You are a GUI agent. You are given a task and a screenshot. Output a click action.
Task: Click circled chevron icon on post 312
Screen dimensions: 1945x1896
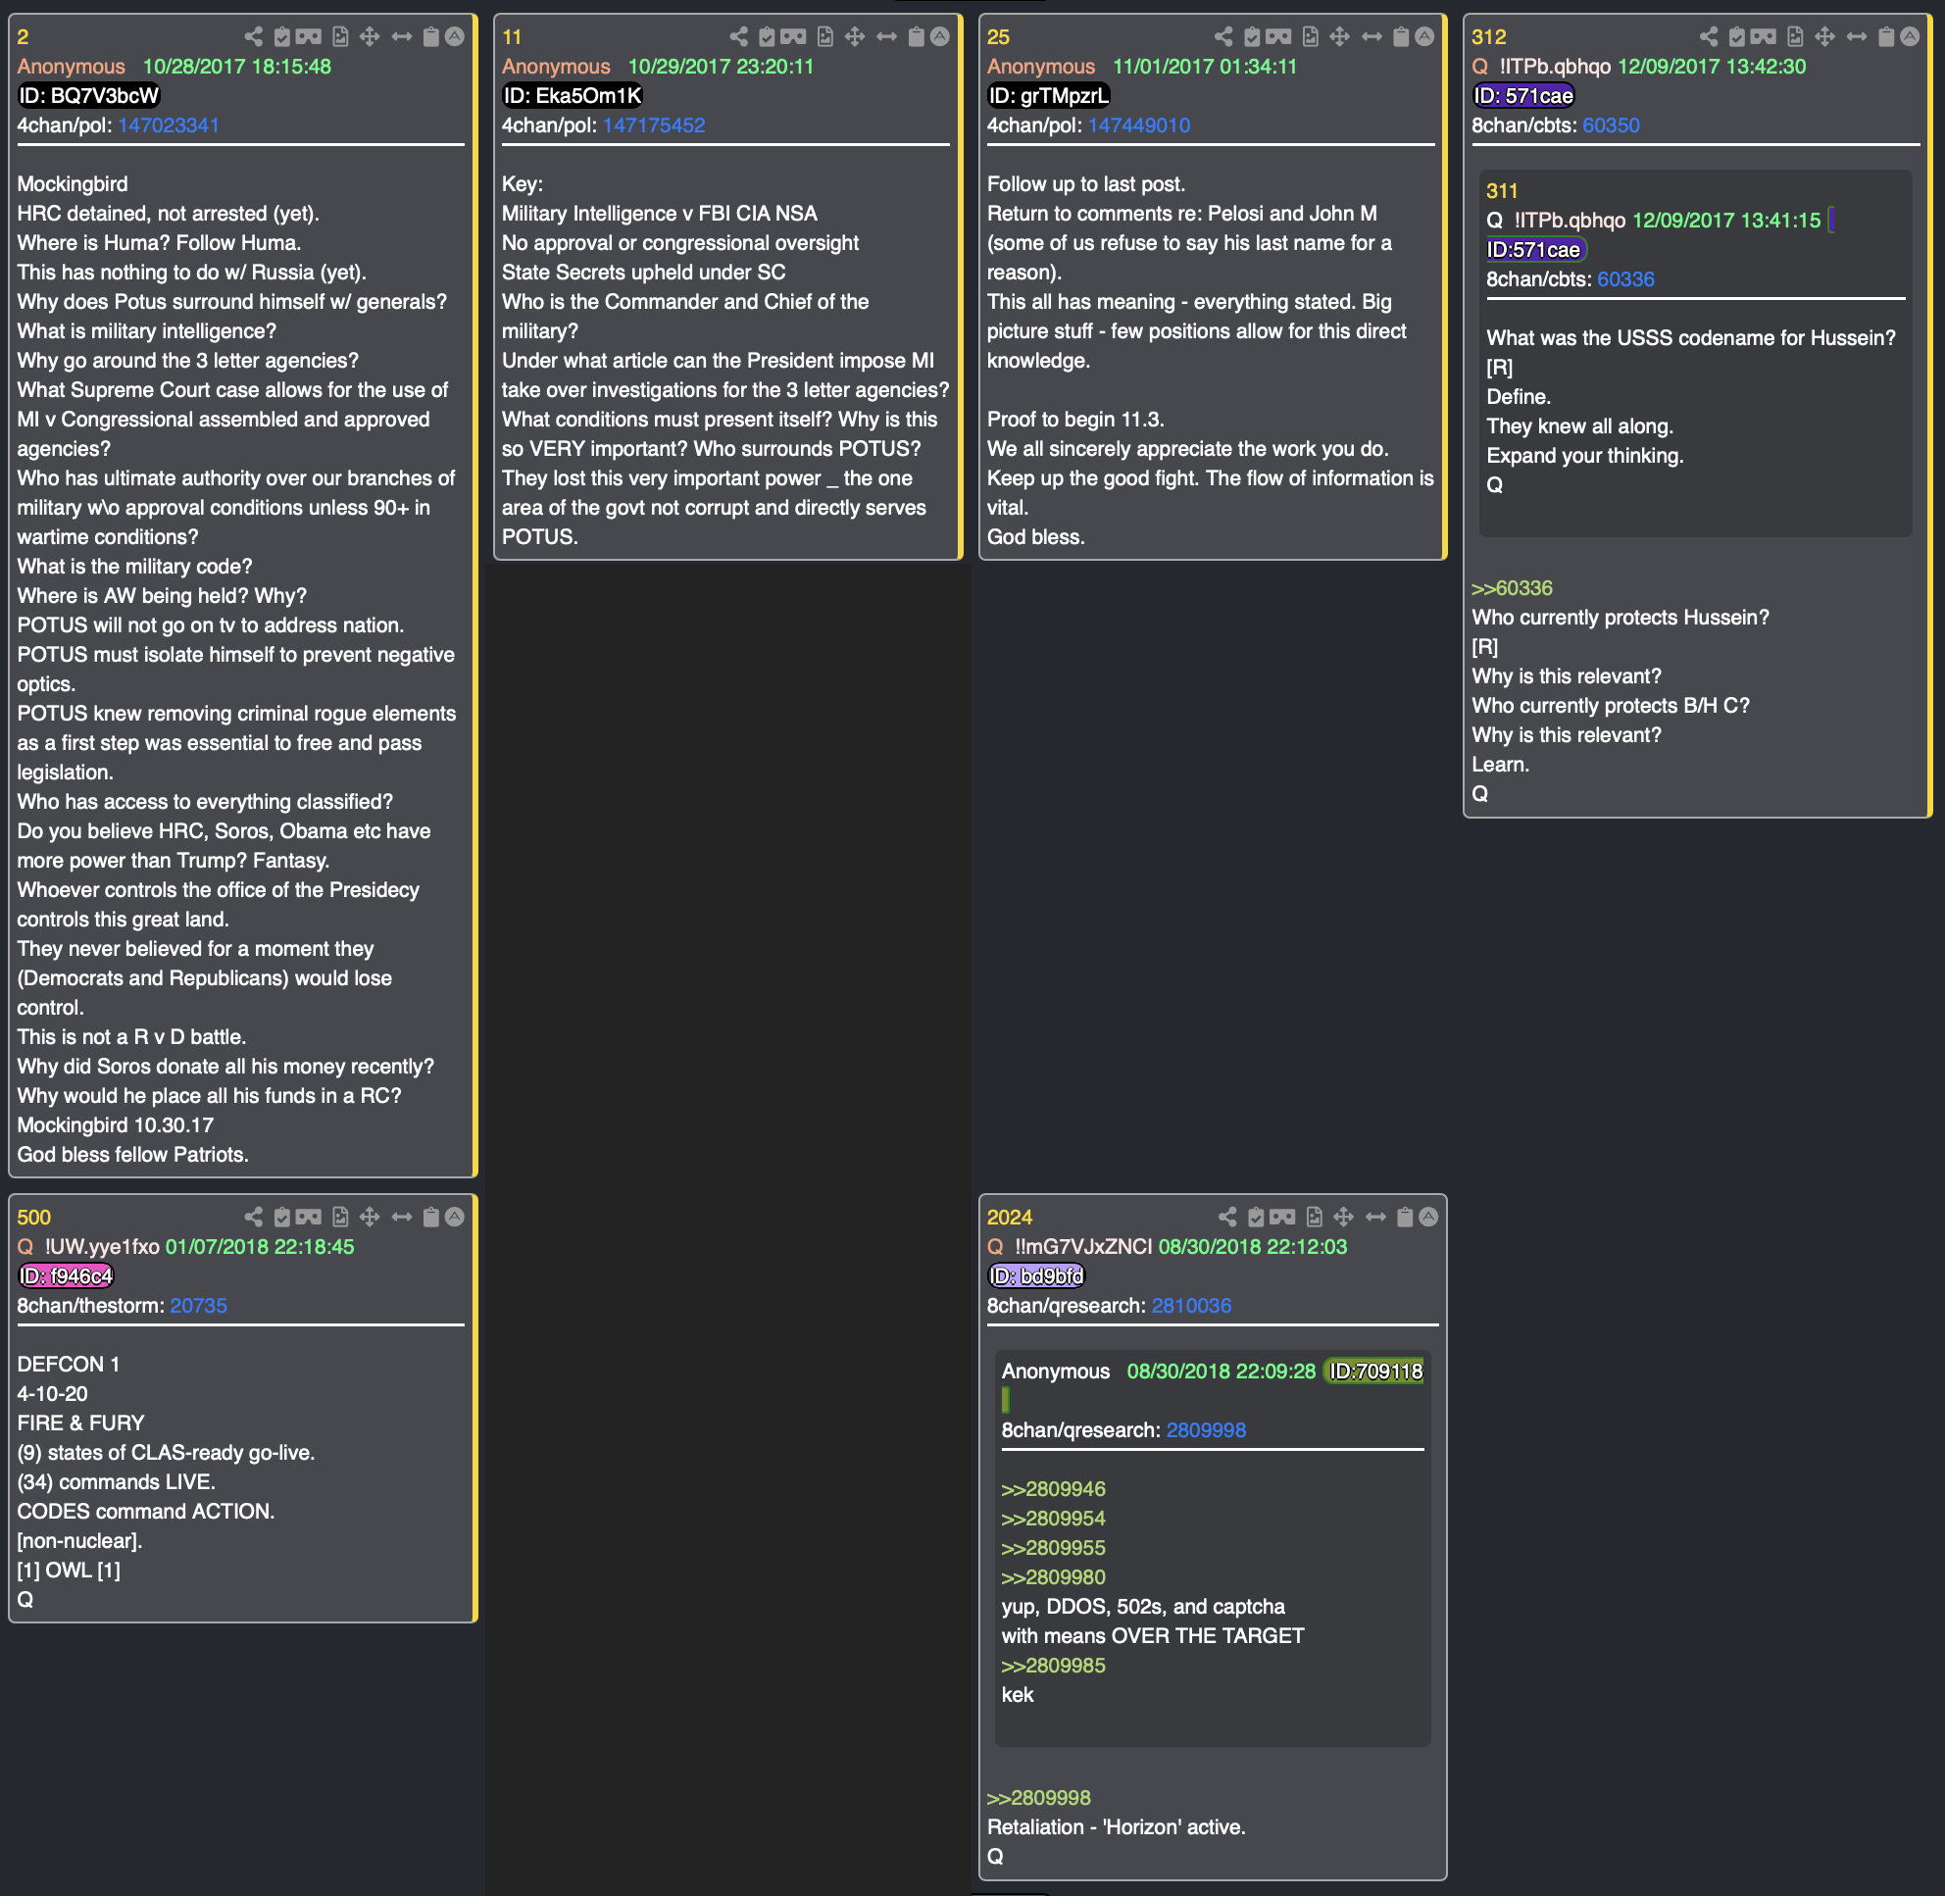[x=1909, y=37]
